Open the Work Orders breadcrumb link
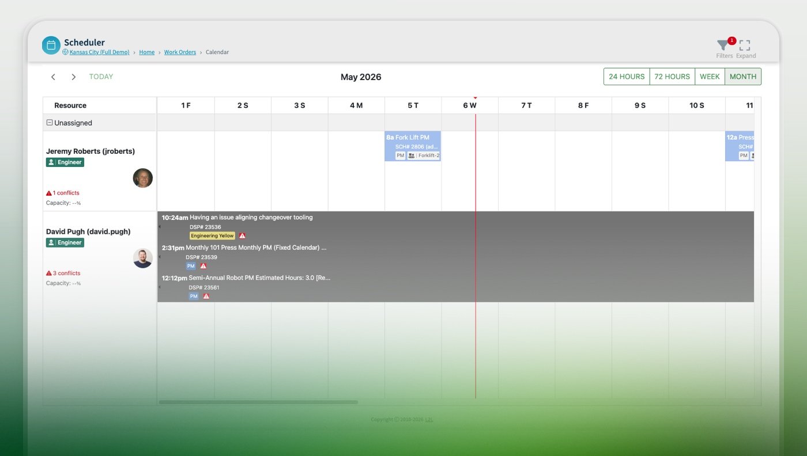The width and height of the screenshot is (807, 456). click(x=180, y=52)
